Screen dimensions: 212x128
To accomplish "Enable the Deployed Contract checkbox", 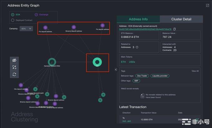I will pos(13,20).
